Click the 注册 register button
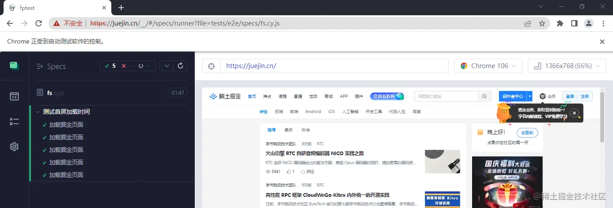This screenshot has height=208, width=613. click(585, 96)
